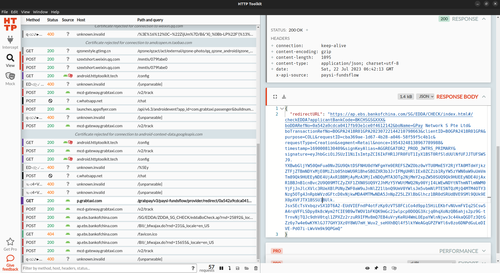
Task: Open the View page in sidebar
Action: (x=10, y=61)
